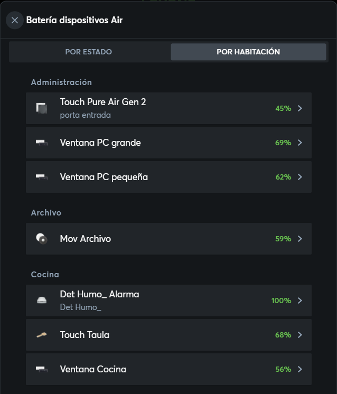
Task: Switch to the Por Estado tab
Action: (89, 52)
